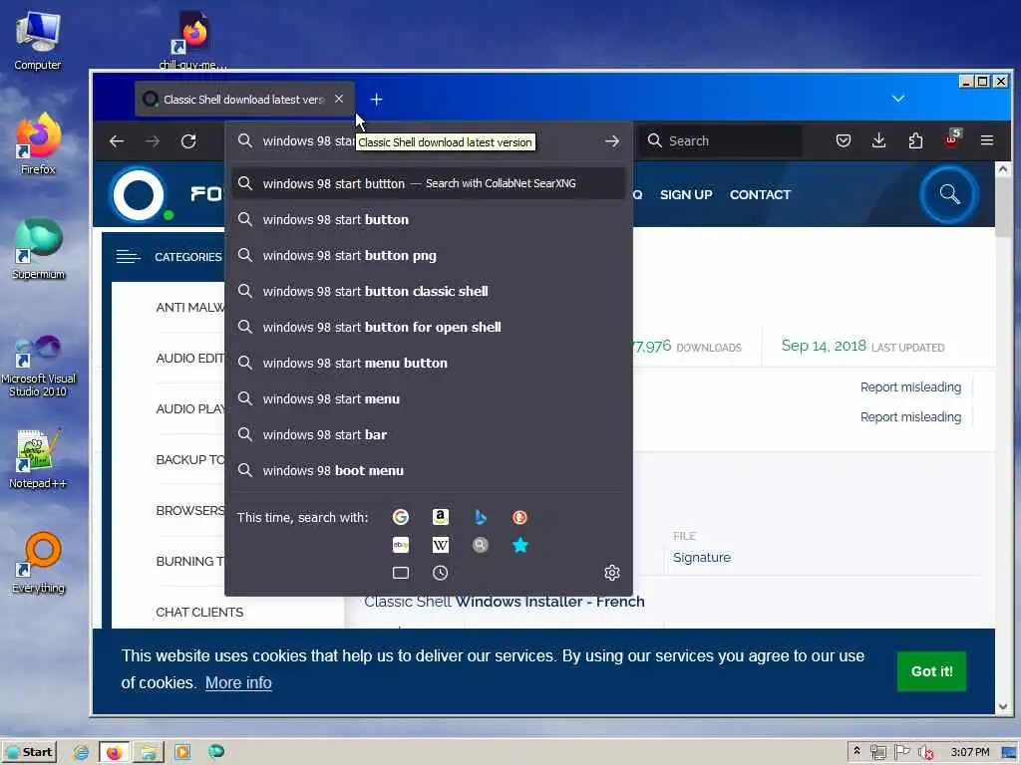
Task: Click the site logo circle icon
Action: [x=139, y=194]
